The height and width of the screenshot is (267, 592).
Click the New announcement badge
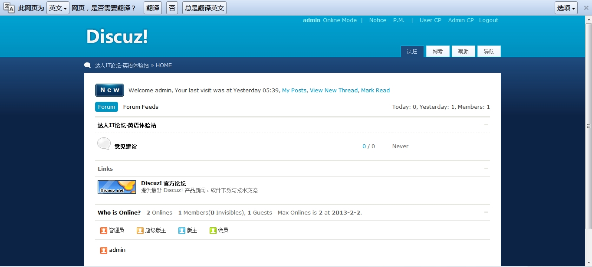click(x=109, y=90)
